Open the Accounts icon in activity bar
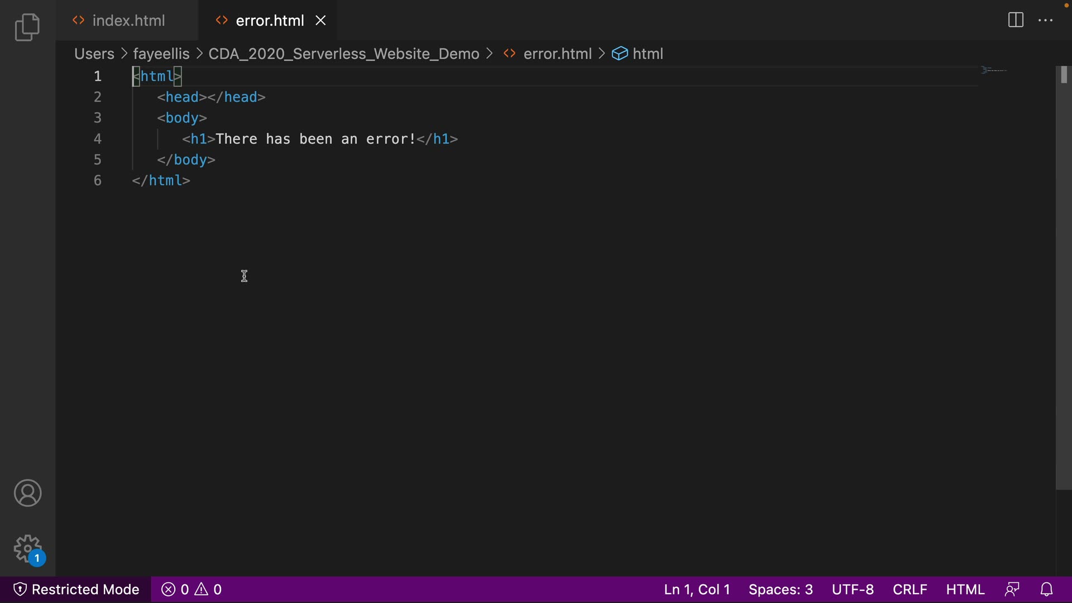This screenshot has height=603, width=1072. 27,493
